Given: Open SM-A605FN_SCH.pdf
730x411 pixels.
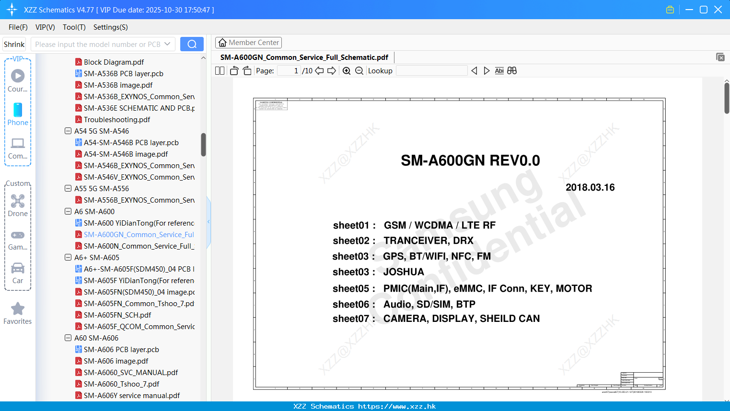Looking at the screenshot, I should pyautogui.click(x=113, y=315).
